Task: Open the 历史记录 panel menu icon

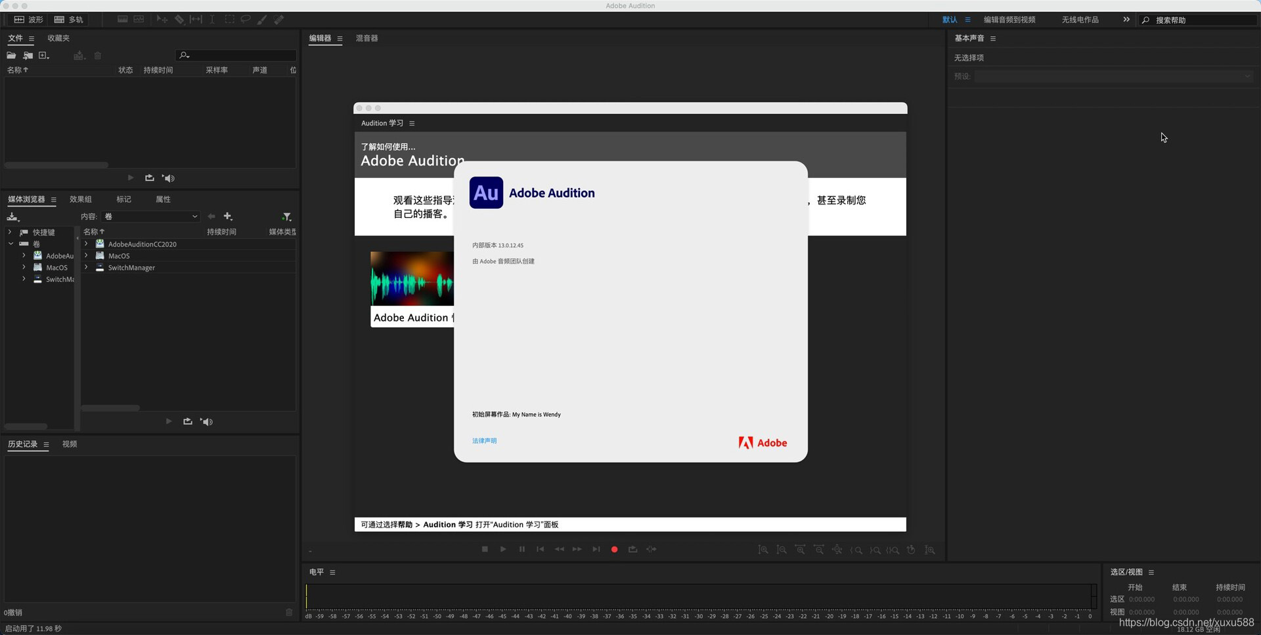Action: point(46,445)
